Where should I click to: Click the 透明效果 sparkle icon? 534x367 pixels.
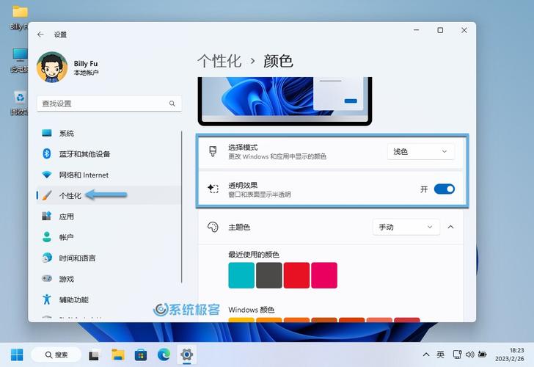coord(213,189)
